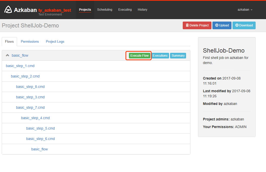Open job basic_step_6.cmd
This screenshot has height=172, width=266.
click(x=41, y=139)
